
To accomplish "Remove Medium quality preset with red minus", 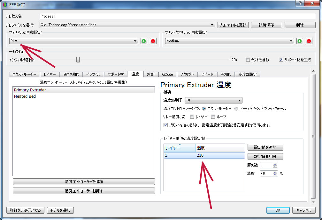I will [309, 41].
